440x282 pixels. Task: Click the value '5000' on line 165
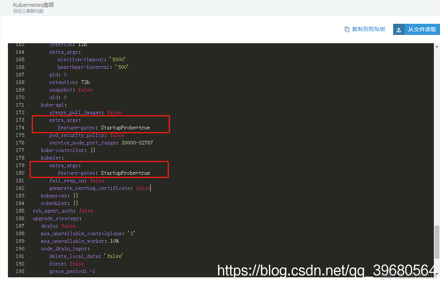(118, 59)
